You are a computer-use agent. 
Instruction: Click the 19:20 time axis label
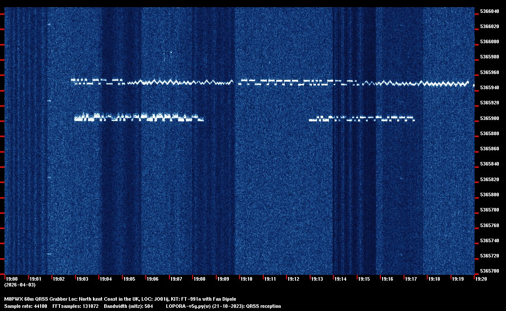tap(481, 279)
